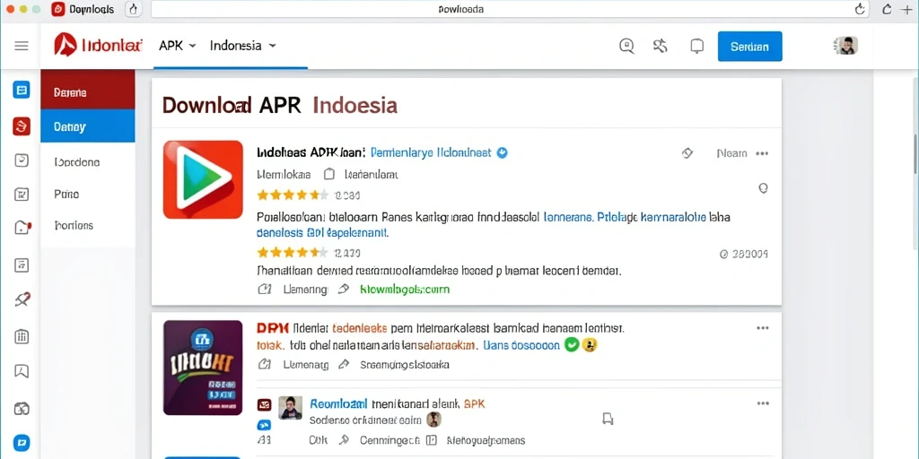Click the flag icon in the Reomloaml row

click(x=608, y=418)
